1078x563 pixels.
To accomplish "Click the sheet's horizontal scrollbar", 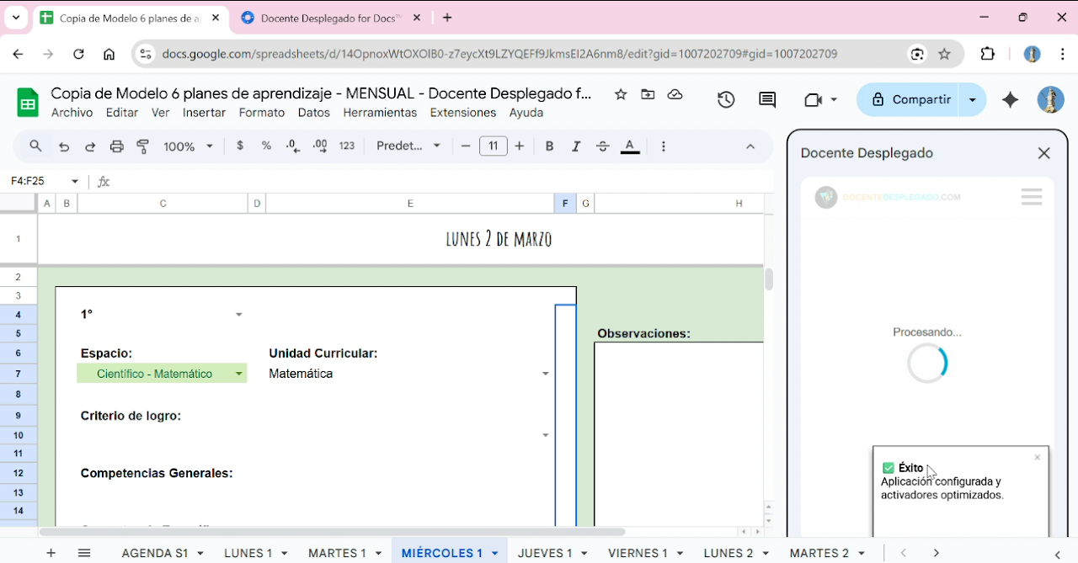I will tap(333, 532).
